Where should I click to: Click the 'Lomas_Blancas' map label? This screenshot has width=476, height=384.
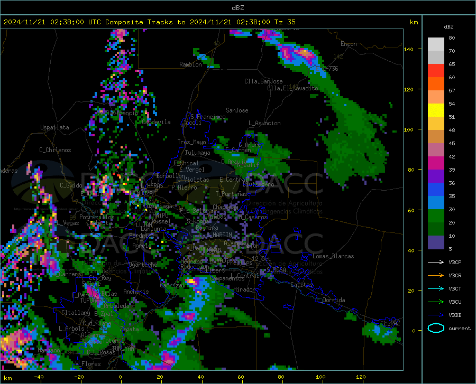point(333,256)
